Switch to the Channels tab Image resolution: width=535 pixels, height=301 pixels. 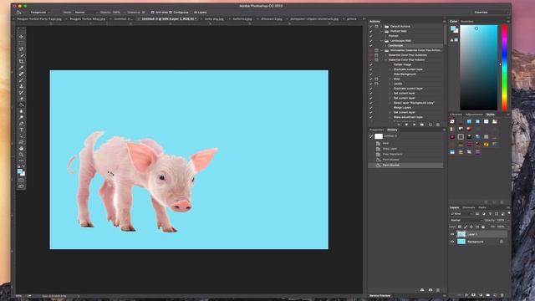pos(469,207)
